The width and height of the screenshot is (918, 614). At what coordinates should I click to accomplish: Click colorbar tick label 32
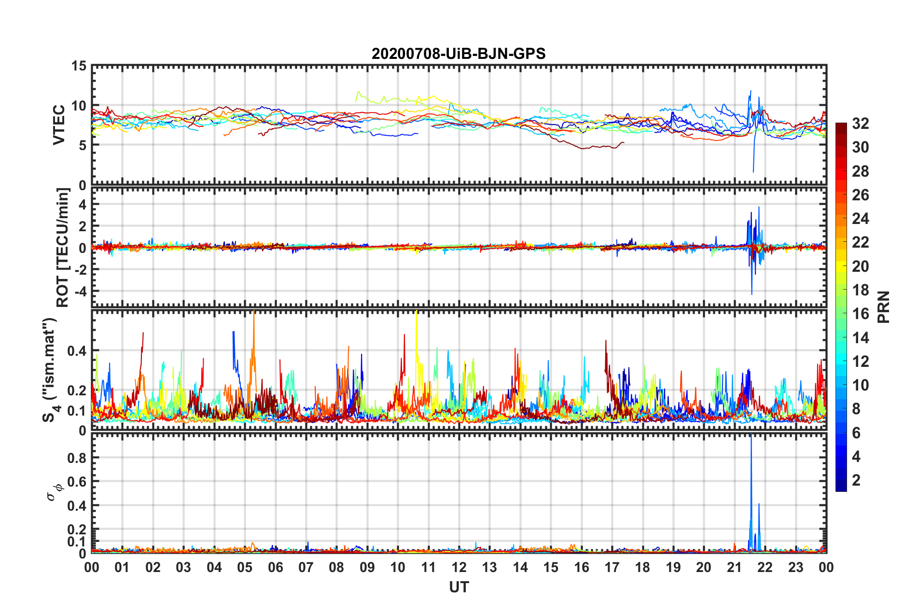[860, 124]
